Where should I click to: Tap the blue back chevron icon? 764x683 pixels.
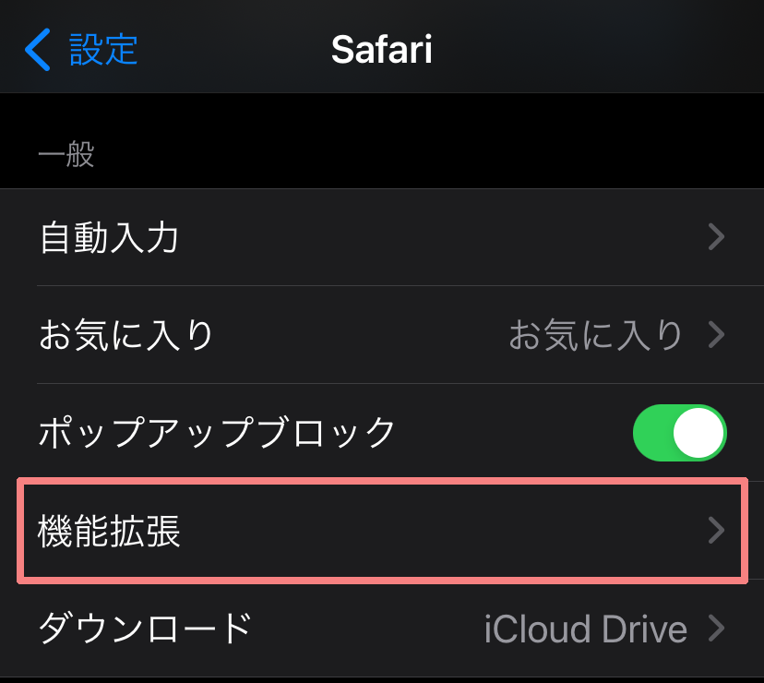click(x=38, y=49)
